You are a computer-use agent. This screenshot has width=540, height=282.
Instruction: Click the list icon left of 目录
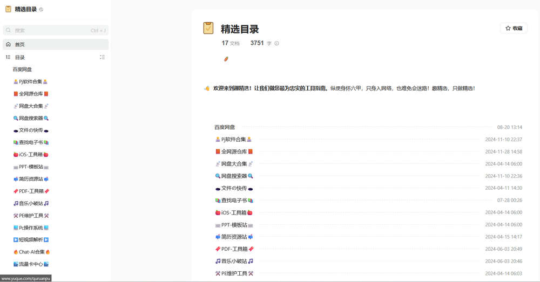click(8, 57)
